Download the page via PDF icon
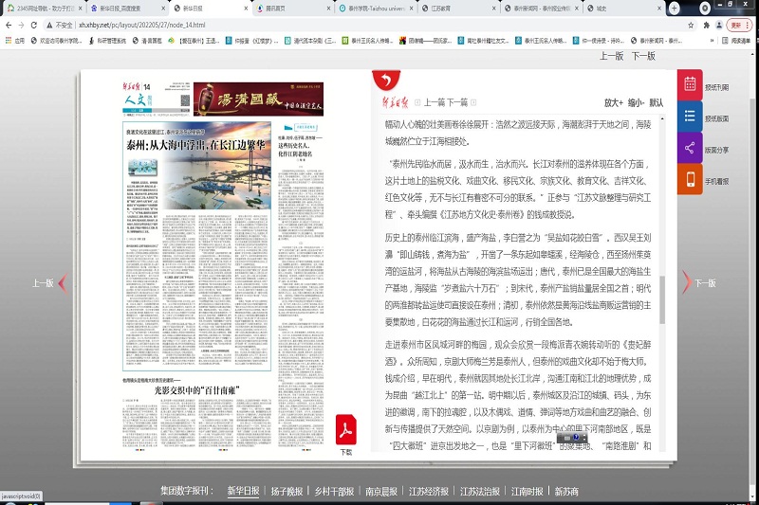 (346, 430)
